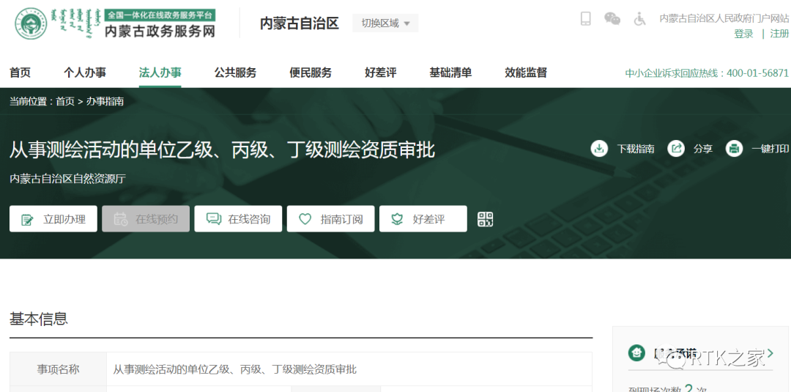Open the 切换区域 region dropdown

(x=385, y=23)
